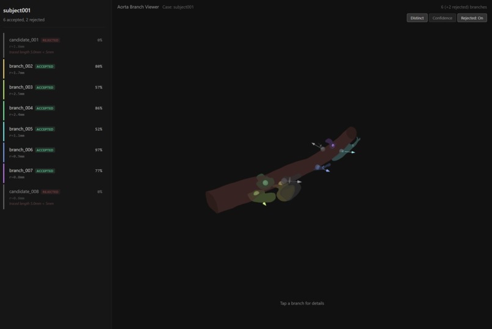Click the olive-green branch blob with arrow

click(x=262, y=197)
